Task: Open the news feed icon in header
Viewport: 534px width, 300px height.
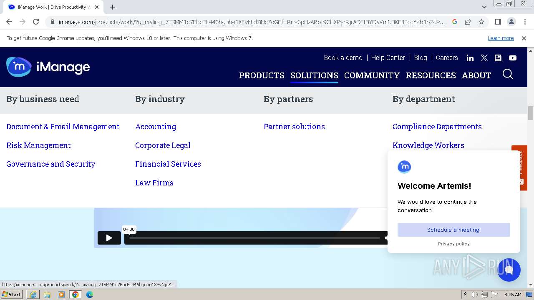Action: pos(499,58)
